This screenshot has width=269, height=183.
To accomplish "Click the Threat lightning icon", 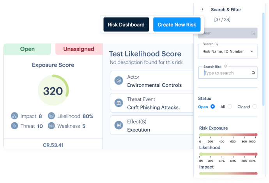I will [x=15, y=126].
